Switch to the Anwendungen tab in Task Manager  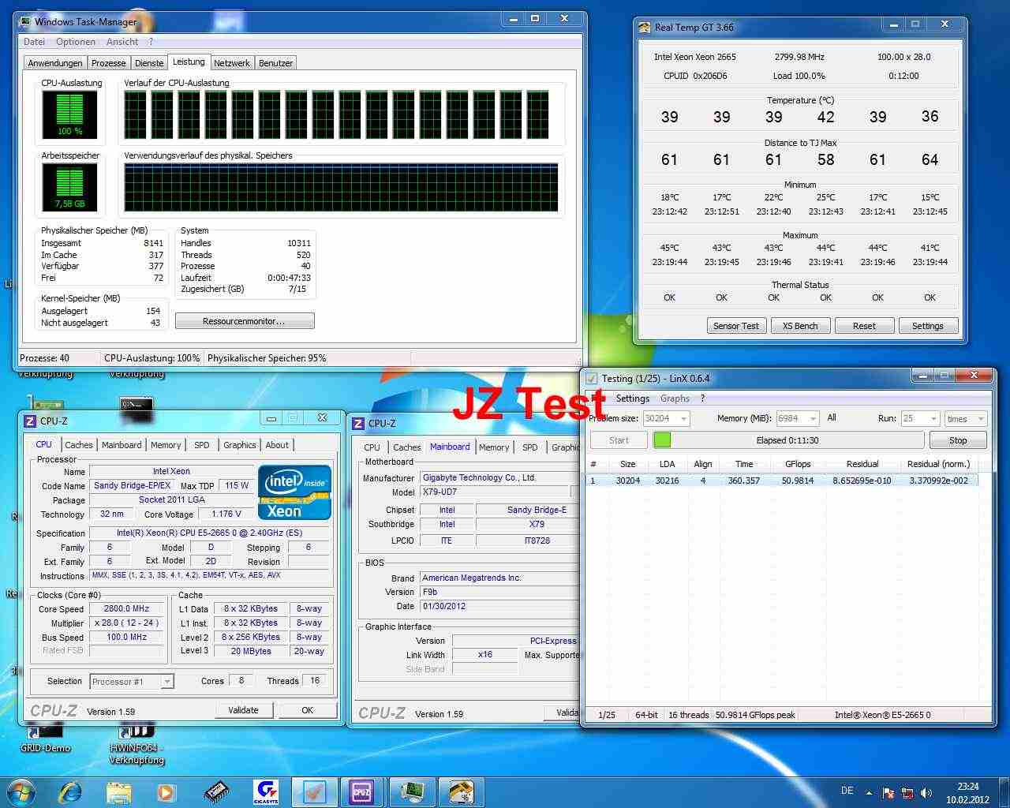click(x=55, y=63)
